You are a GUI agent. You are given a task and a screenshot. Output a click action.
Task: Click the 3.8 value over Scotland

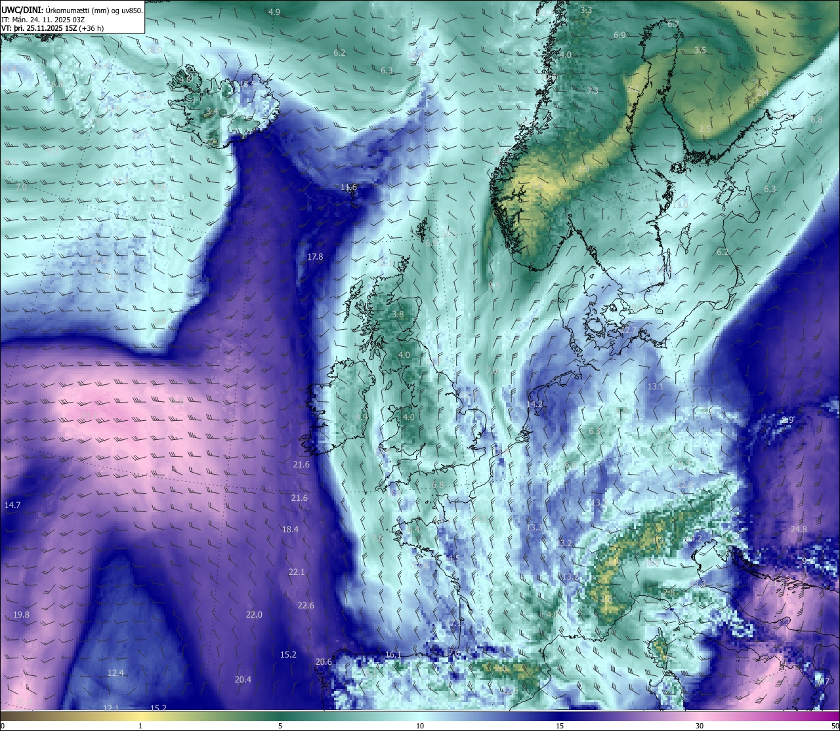(398, 314)
